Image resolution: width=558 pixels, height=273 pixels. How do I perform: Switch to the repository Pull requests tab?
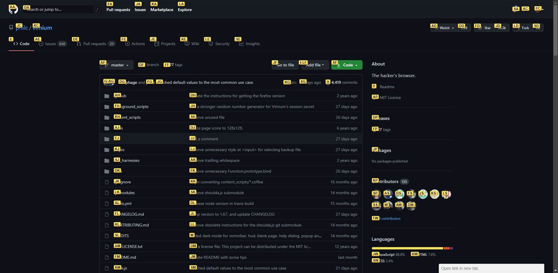(96, 44)
